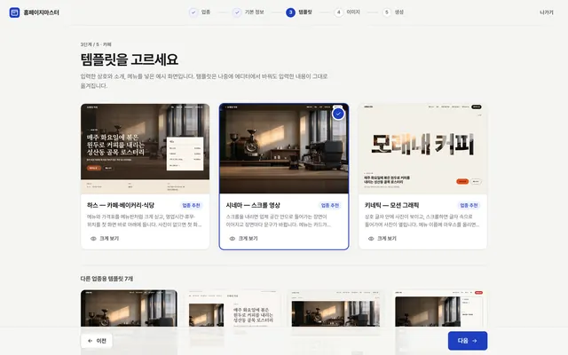The width and height of the screenshot is (568, 355).
Task: Open 크게 보기 for the 키네틱 template
Action: (383, 239)
